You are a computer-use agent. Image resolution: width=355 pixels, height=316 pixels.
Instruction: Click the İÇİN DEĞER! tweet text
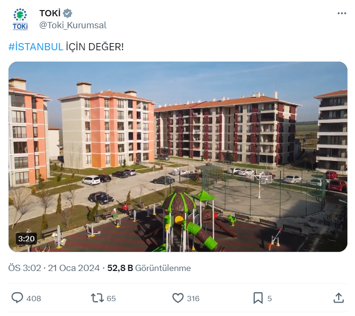click(x=95, y=47)
